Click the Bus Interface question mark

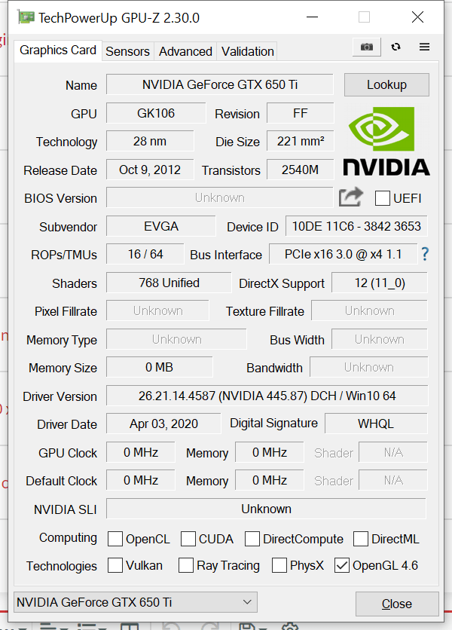pyautogui.click(x=425, y=254)
